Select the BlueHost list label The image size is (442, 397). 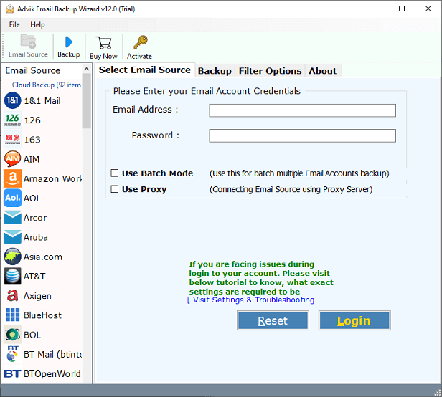coord(42,315)
